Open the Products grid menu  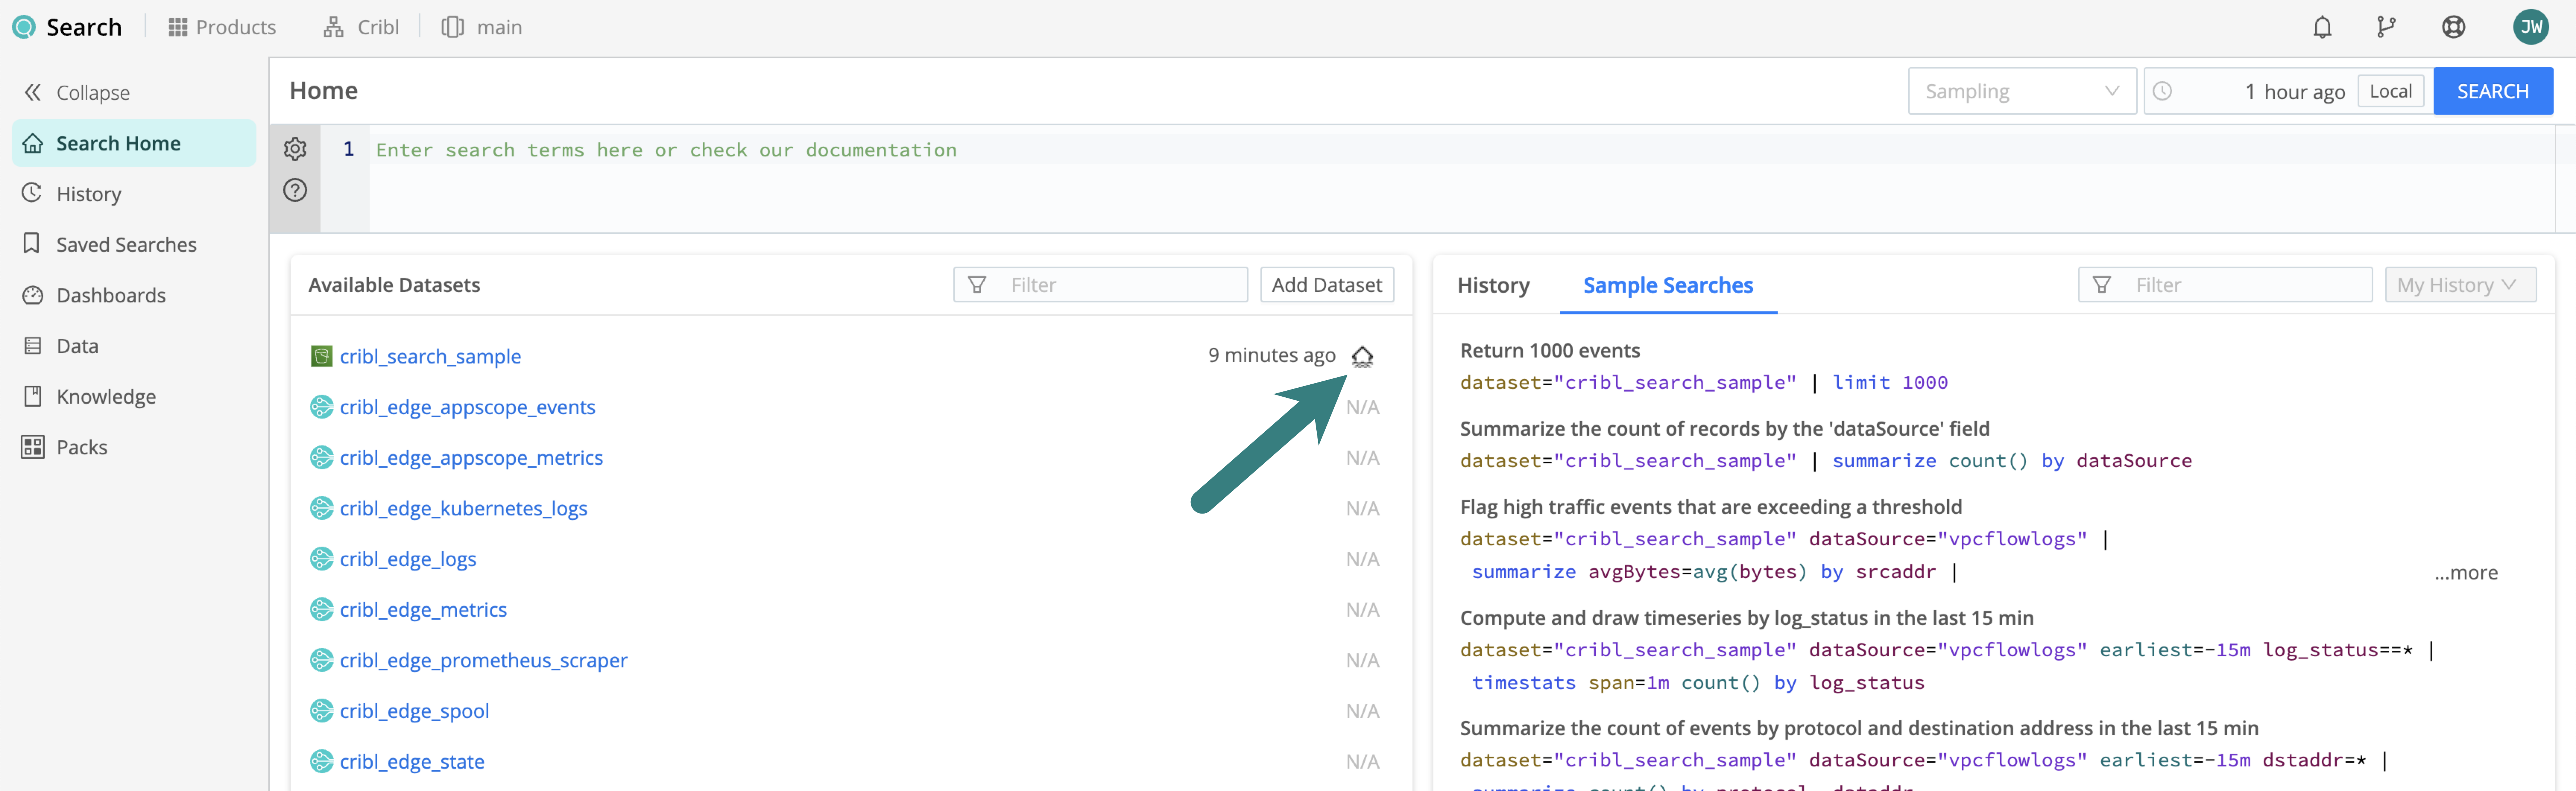[x=222, y=27]
